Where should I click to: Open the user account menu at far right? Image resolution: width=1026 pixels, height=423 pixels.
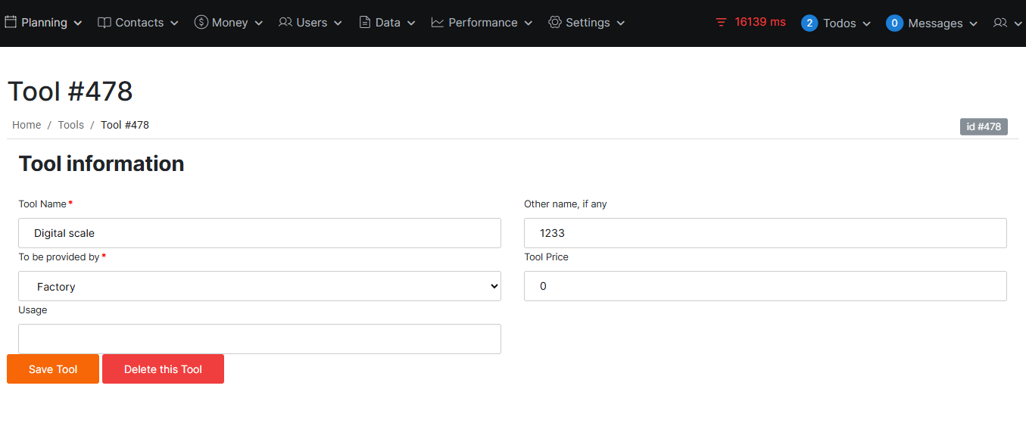click(1007, 23)
